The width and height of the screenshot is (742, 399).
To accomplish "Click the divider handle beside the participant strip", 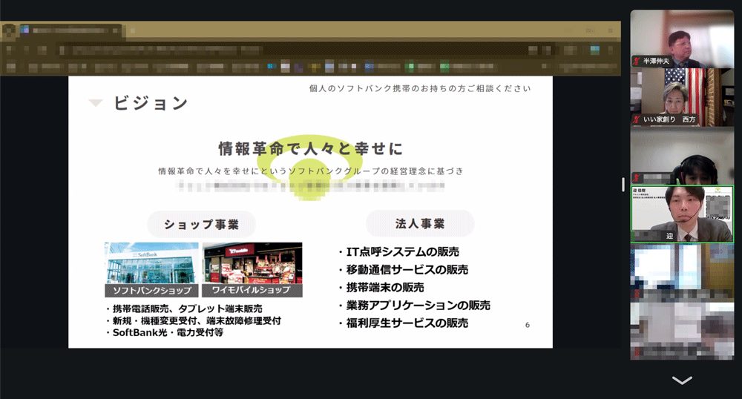I will (623, 185).
